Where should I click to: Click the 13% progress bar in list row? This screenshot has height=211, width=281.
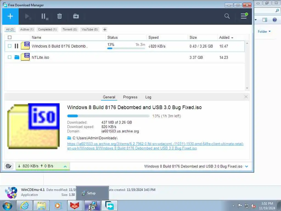point(126,48)
